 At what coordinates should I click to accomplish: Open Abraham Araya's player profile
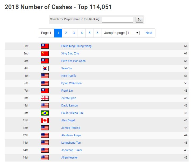71,135
